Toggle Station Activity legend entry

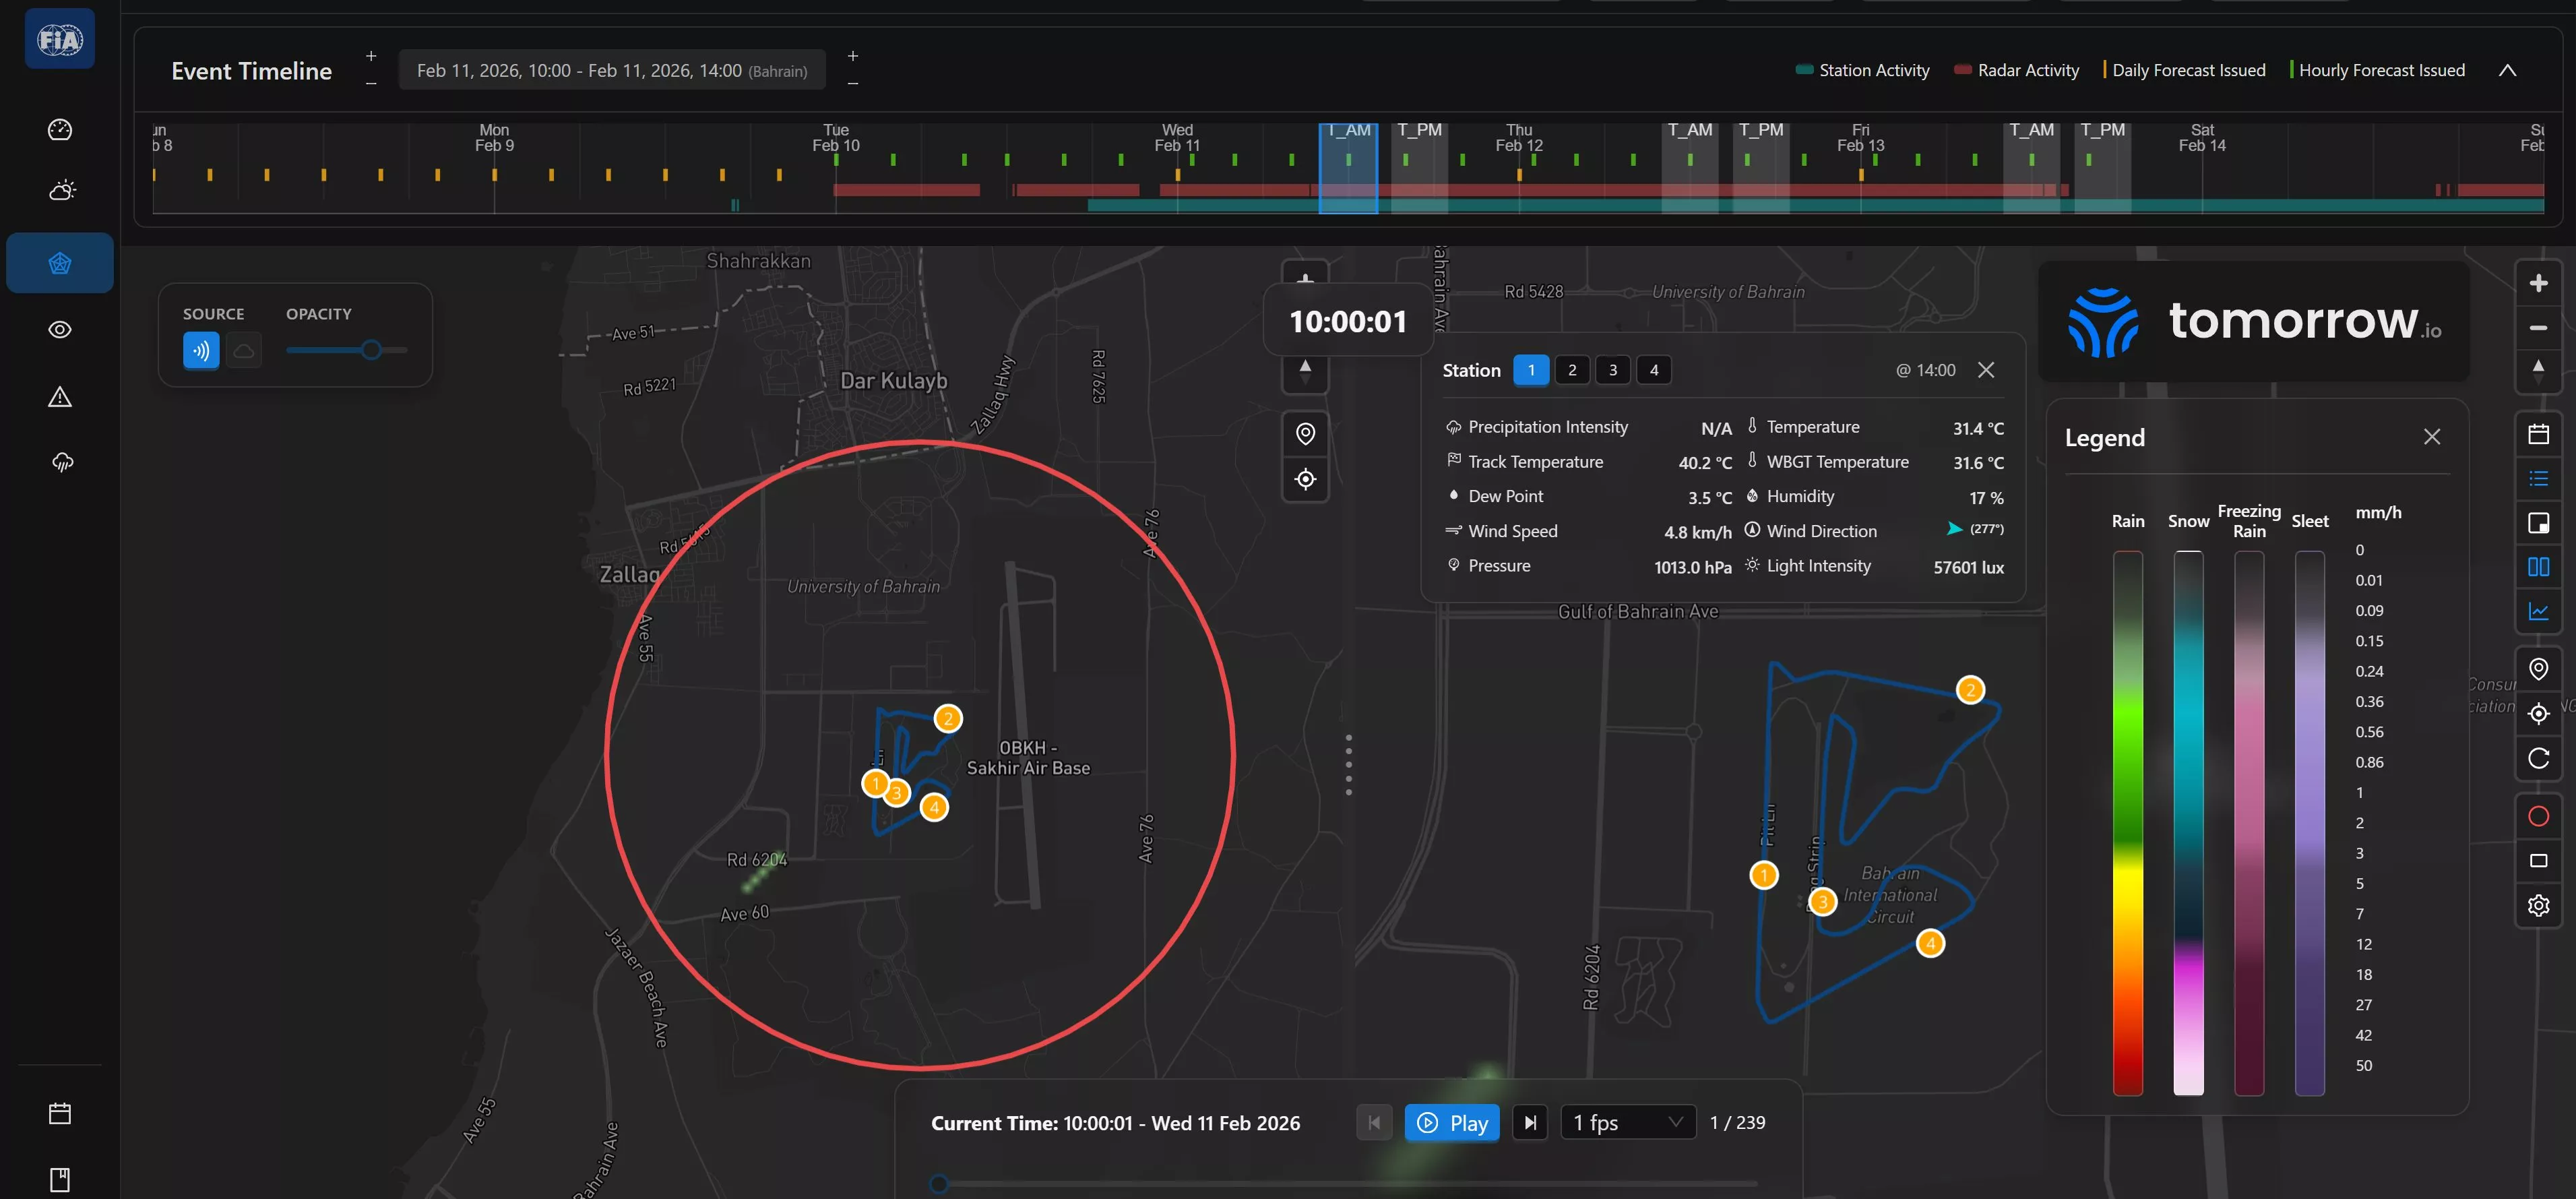[1863, 70]
